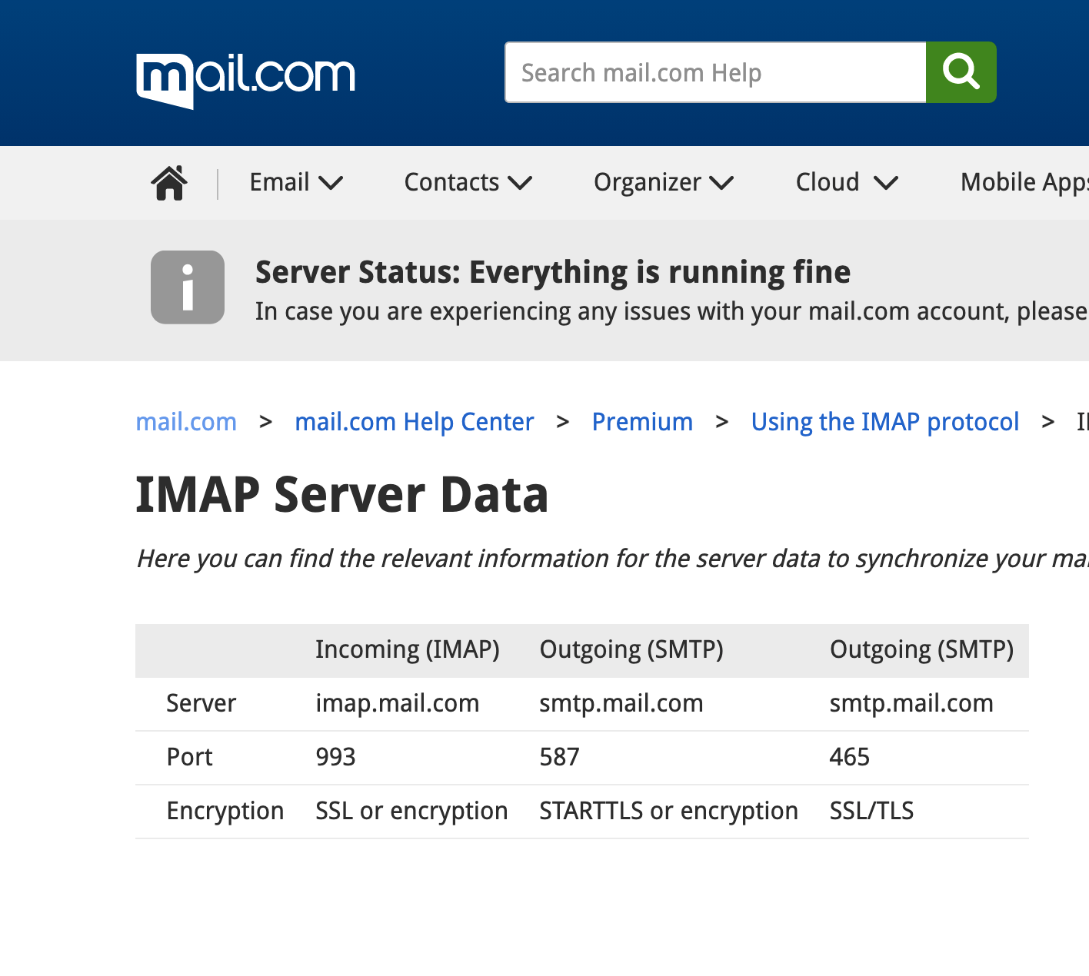Viewport: 1089px width, 976px height.
Task: Open the Cloud navigation item
Action: click(828, 182)
